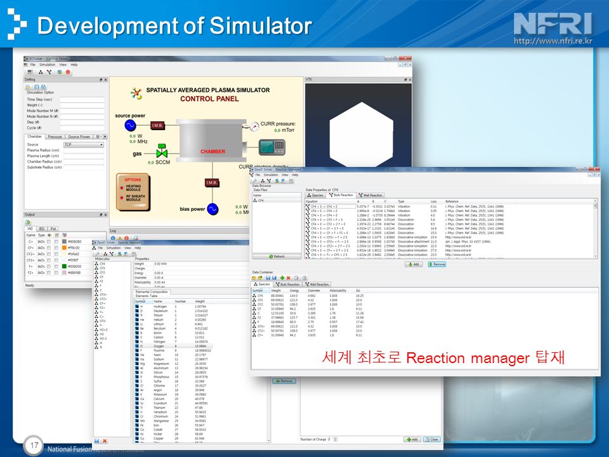Click red X icon in Data Container toolbar
Viewport: 609px width, 457px height.
[x=288, y=278]
